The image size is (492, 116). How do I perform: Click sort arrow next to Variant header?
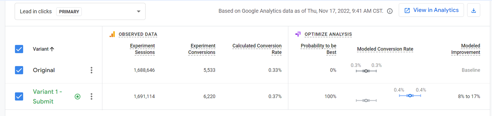click(52, 49)
